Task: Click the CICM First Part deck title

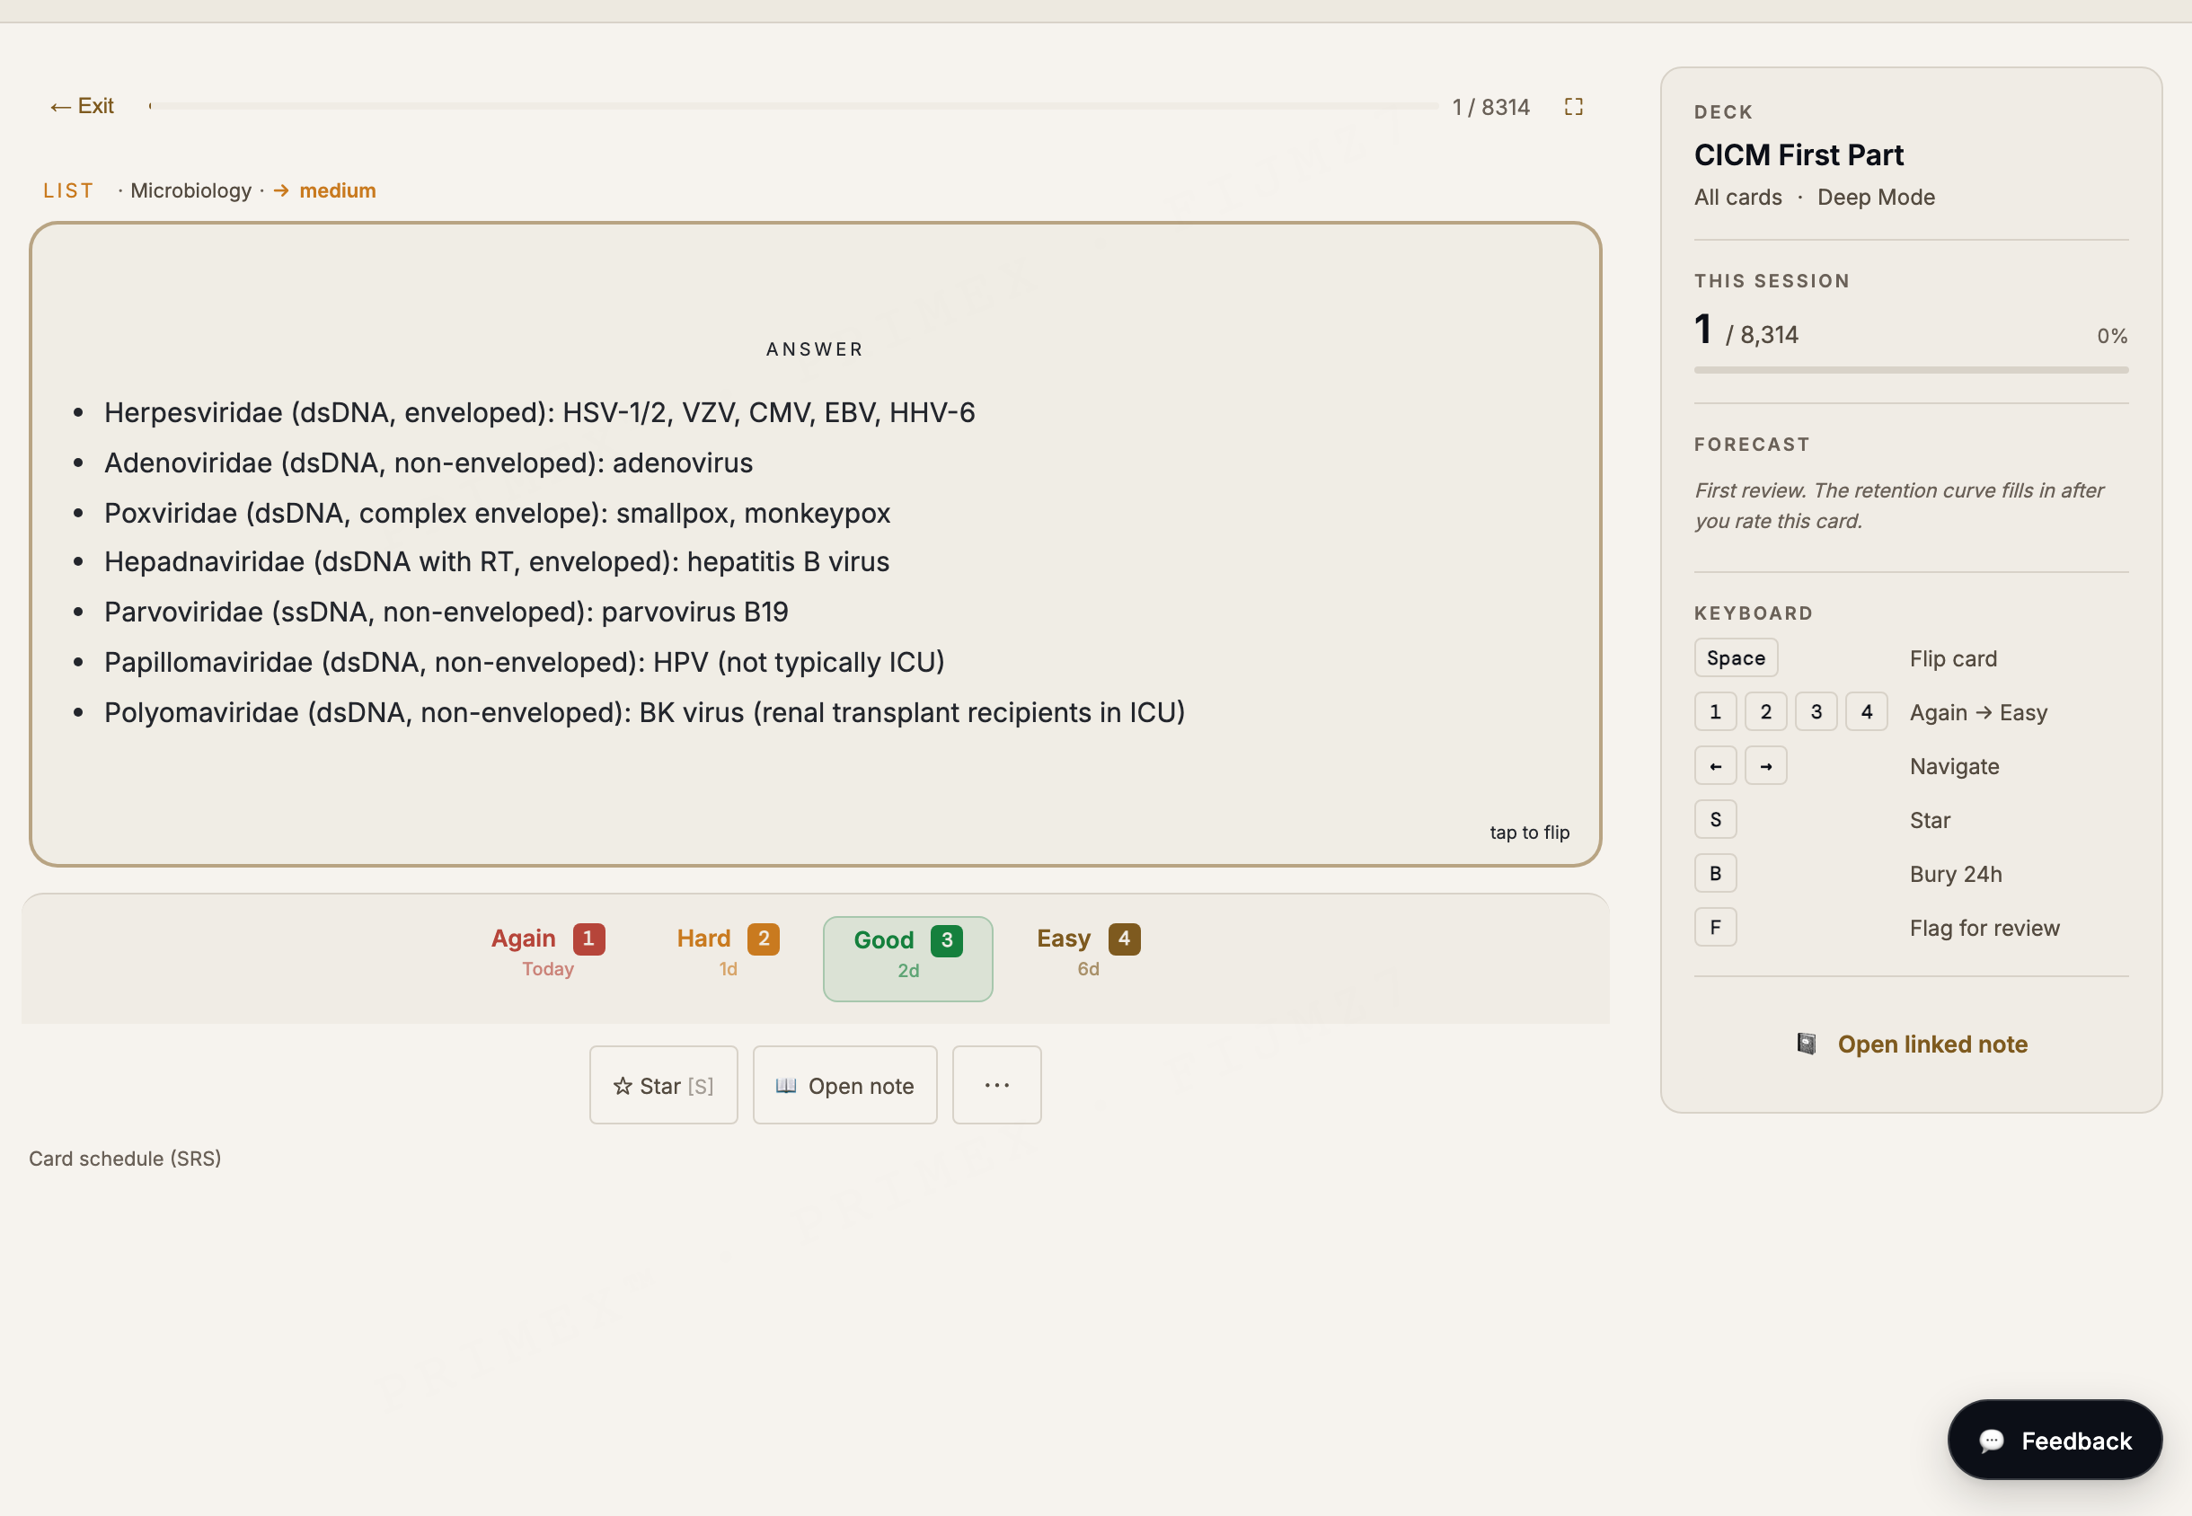Action: pos(1799,154)
